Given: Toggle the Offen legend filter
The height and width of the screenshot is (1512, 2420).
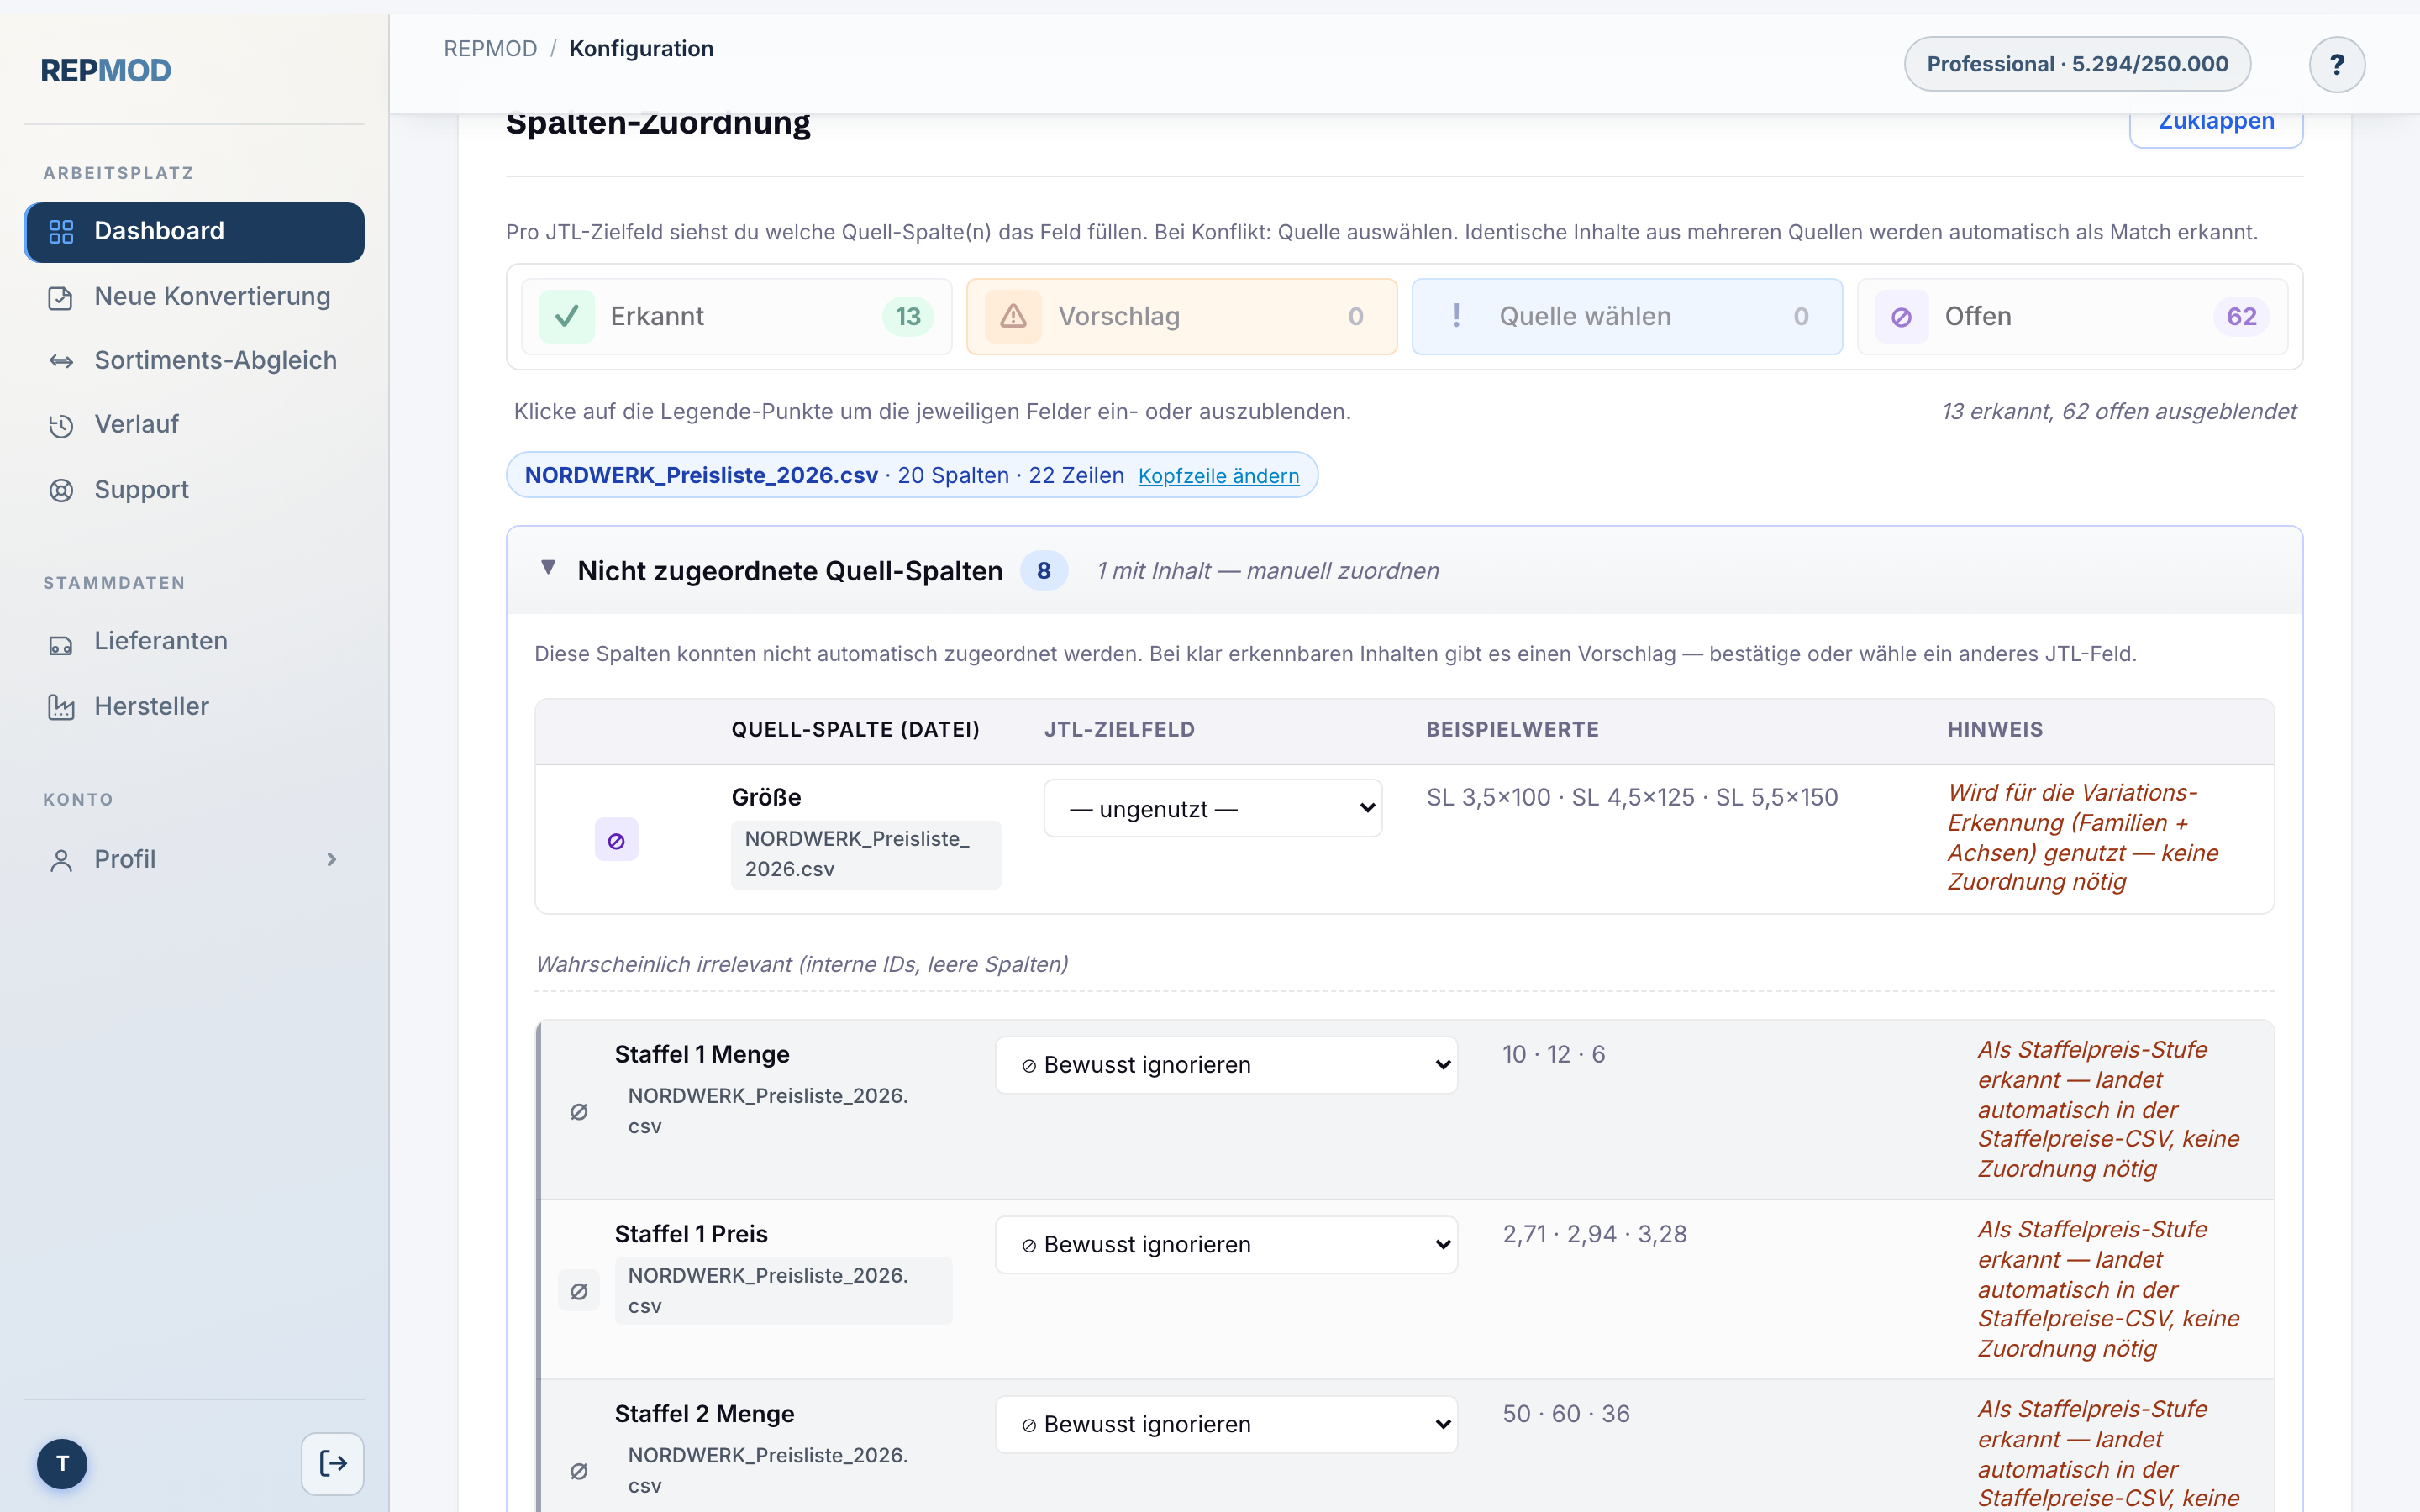Looking at the screenshot, I should (x=2072, y=317).
